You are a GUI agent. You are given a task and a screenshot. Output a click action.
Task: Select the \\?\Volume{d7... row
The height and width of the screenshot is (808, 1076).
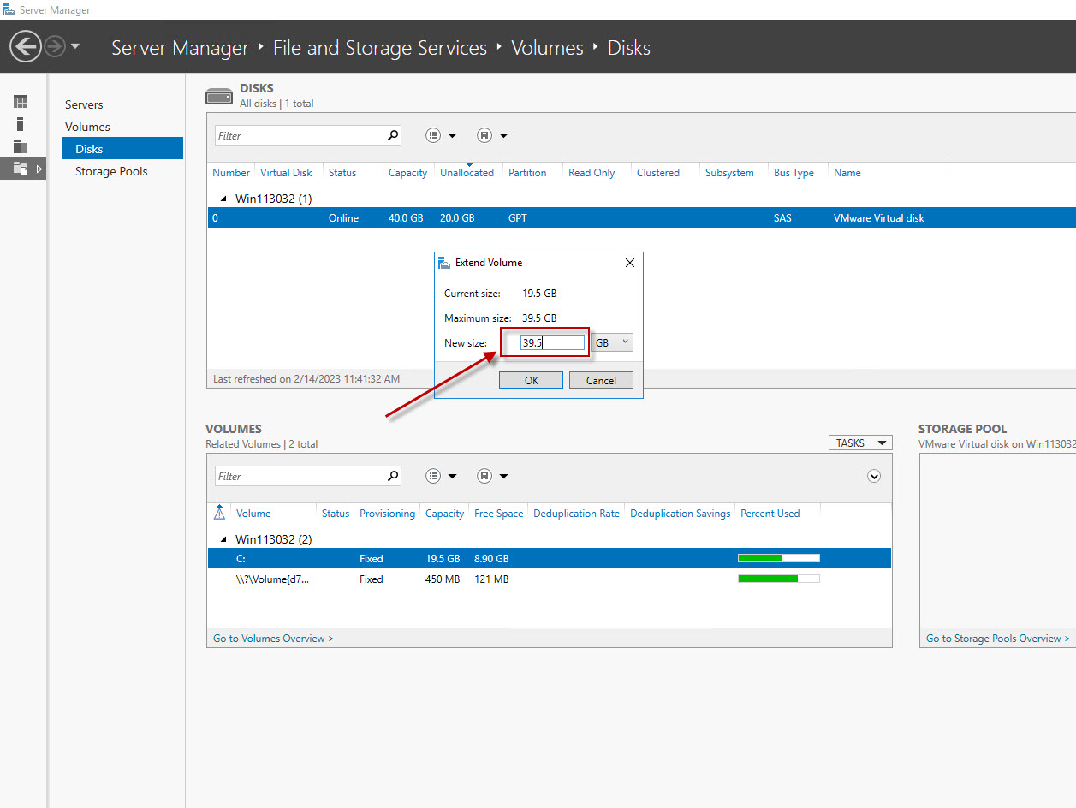tap(549, 579)
